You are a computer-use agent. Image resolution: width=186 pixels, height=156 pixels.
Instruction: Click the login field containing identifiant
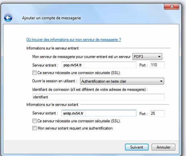(98, 97)
